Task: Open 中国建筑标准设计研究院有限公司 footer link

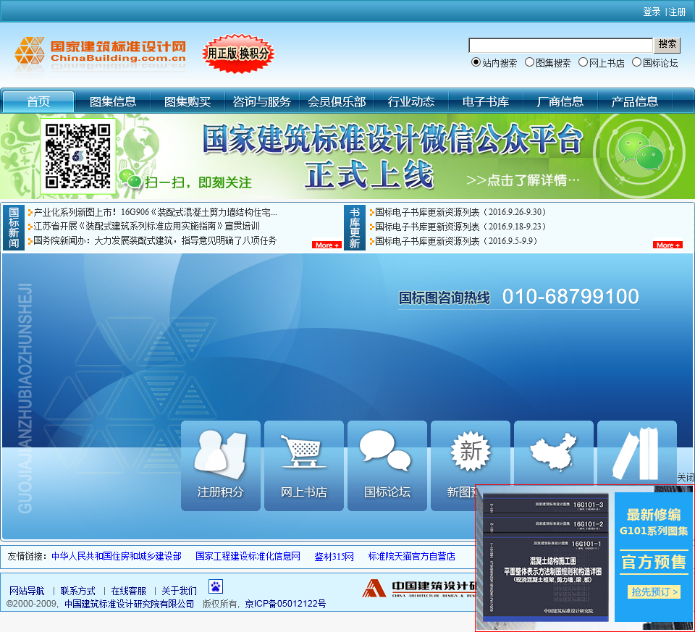Action: 130,604
